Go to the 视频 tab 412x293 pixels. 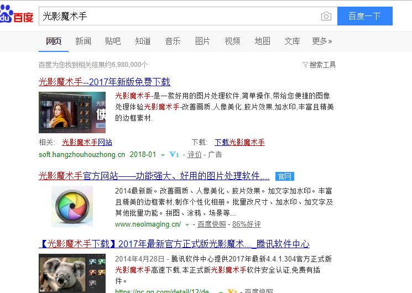pyautogui.click(x=232, y=41)
